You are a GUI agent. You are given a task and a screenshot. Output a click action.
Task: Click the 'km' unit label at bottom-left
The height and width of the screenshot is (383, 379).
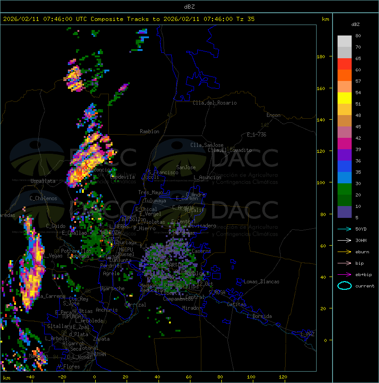(7, 378)
